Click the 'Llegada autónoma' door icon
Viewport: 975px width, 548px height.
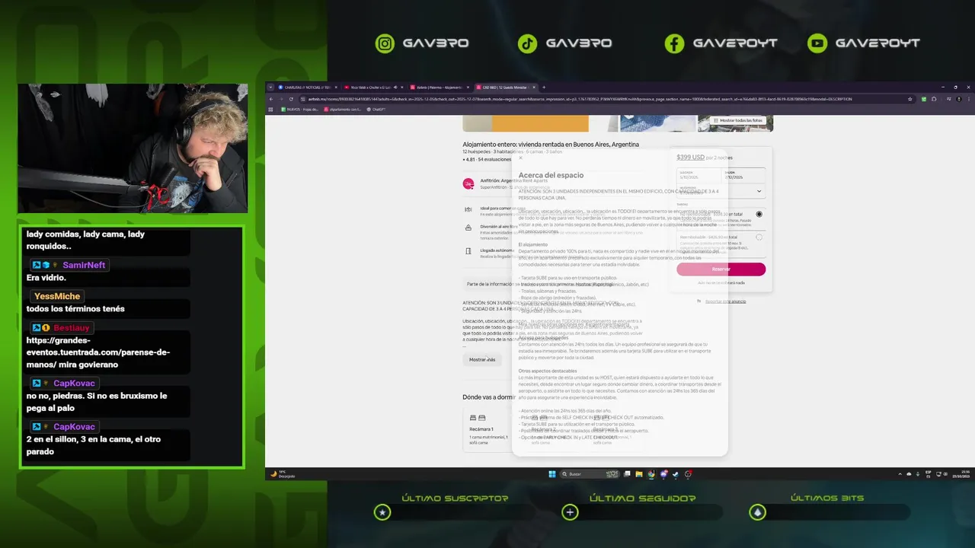pos(468,250)
